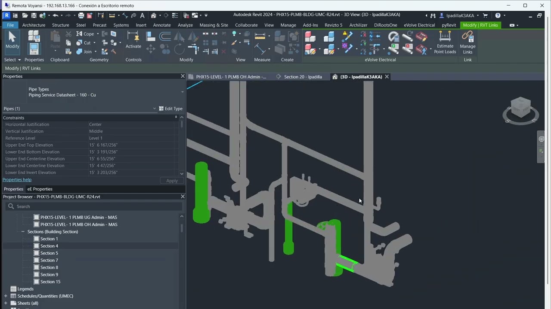Click Estimate Point Loads
The height and width of the screenshot is (309, 551).
click(x=445, y=42)
